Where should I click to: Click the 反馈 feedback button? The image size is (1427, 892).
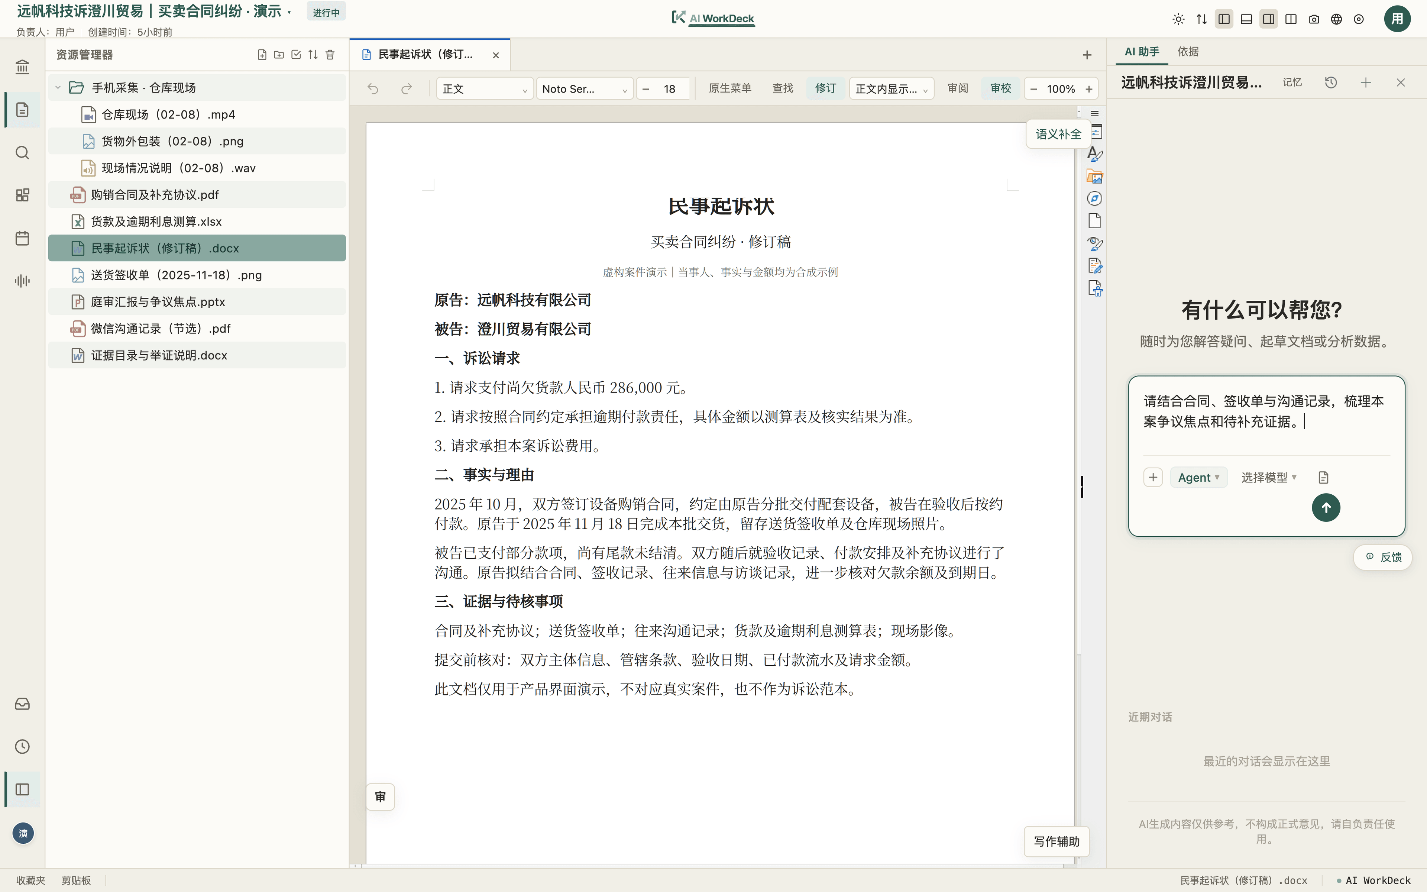(x=1383, y=557)
